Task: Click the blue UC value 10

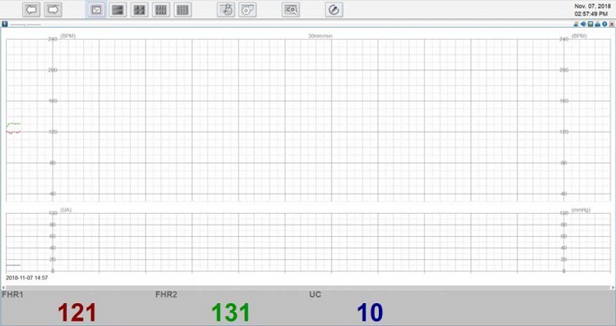Action: 370,312
